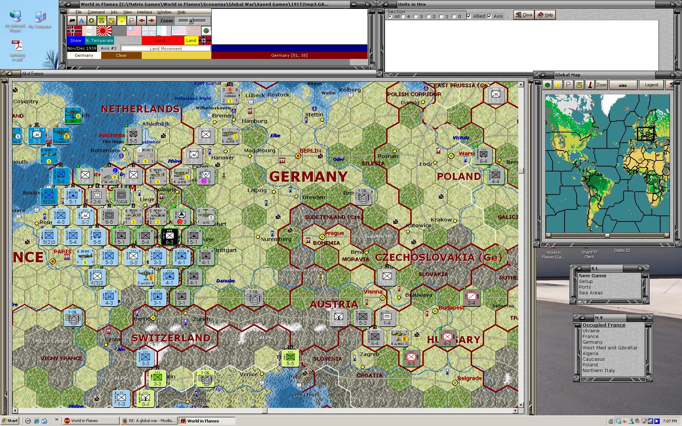Select Section 1 radio button

click(442, 16)
